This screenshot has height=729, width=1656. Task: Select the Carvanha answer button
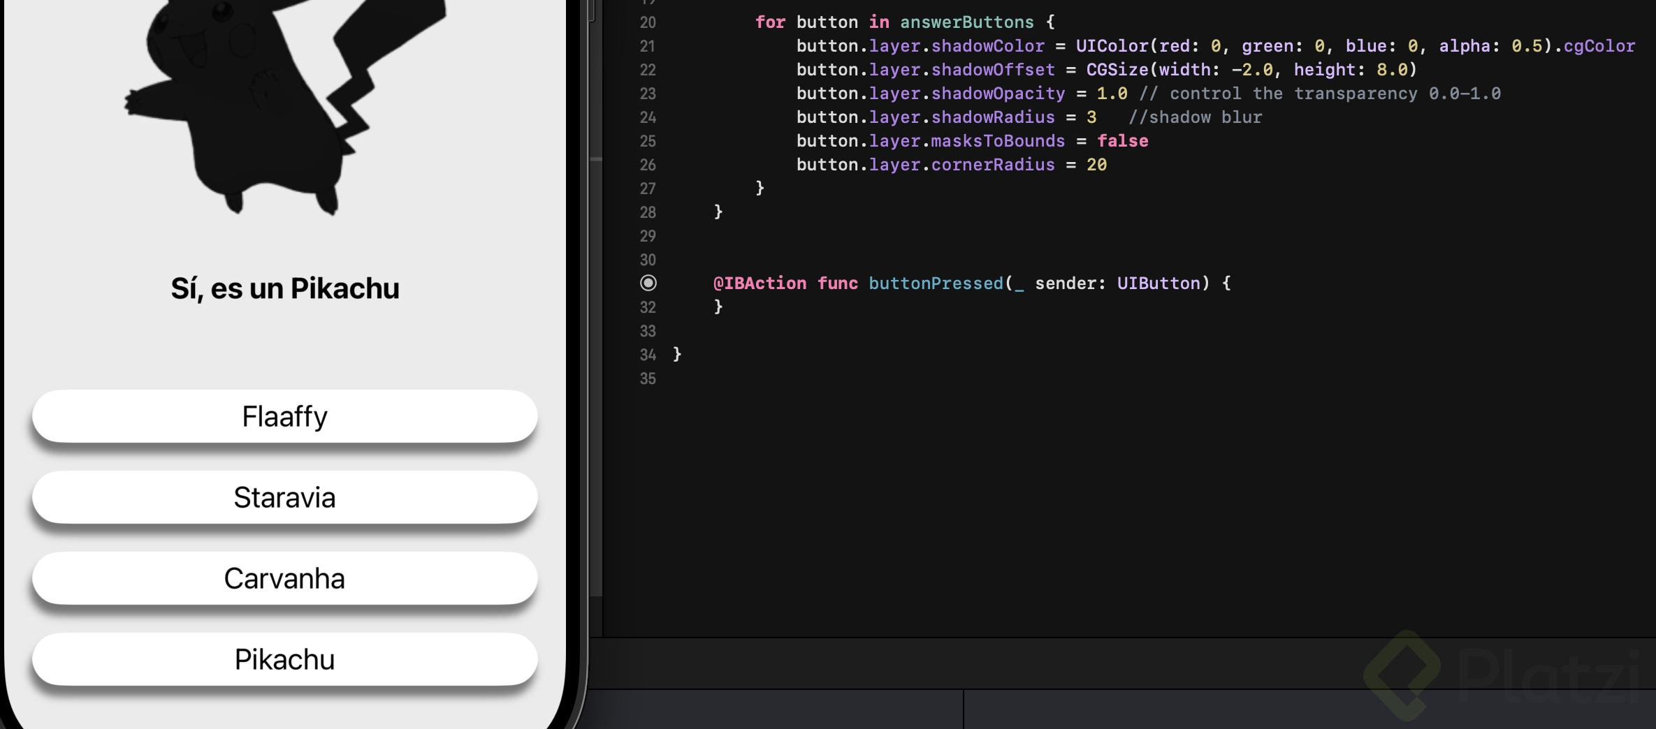pos(285,578)
